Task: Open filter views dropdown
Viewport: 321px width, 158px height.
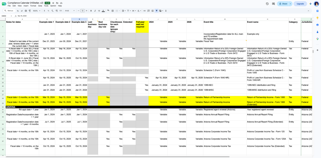Action: [161, 11]
